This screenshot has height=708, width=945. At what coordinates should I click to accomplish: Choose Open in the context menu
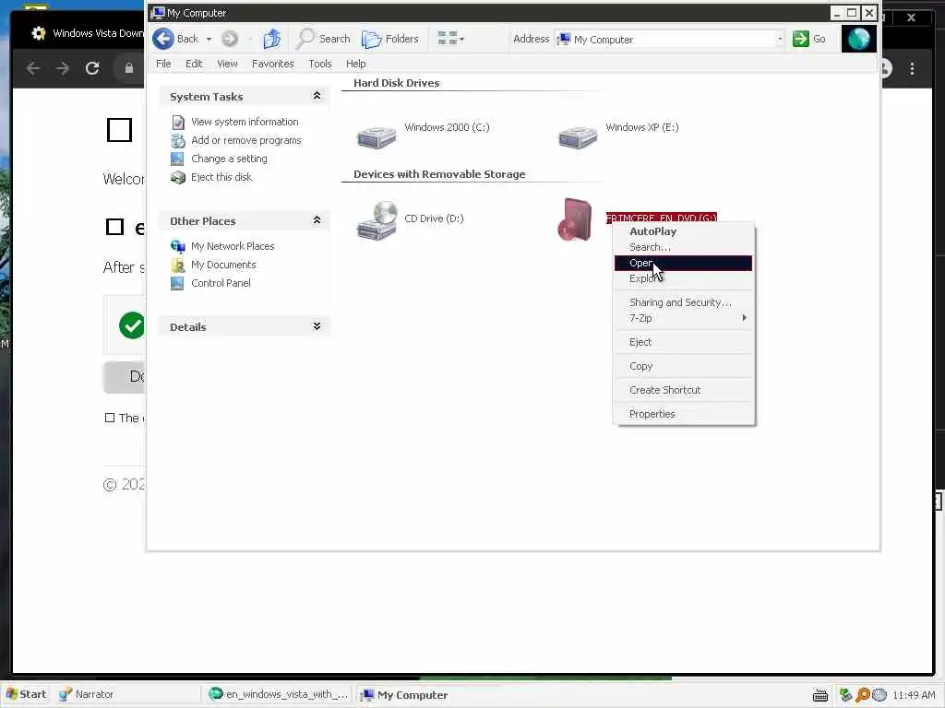[x=684, y=263]
